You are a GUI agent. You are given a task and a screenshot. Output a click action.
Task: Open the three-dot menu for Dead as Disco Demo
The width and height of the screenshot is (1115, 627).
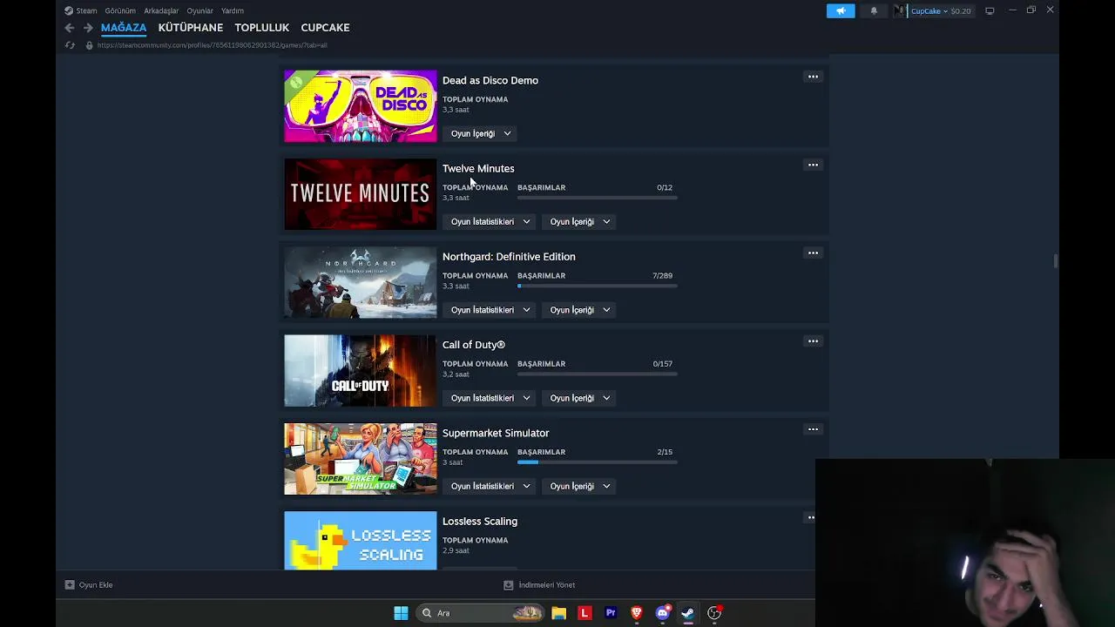coord(813,77)
